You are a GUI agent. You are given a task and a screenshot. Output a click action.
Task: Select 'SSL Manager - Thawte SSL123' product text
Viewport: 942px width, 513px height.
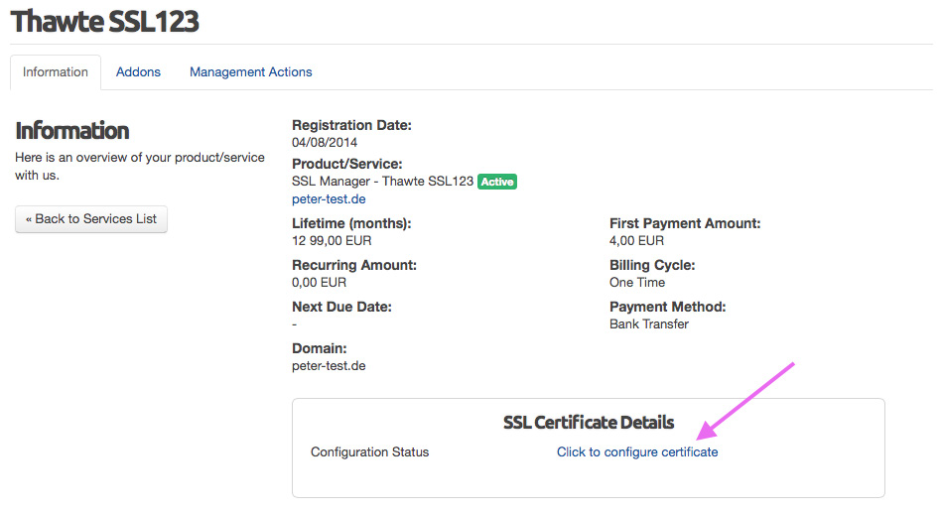383,182
